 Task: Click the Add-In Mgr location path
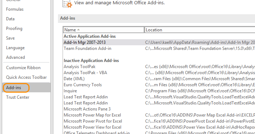click(x=200, y=42)
